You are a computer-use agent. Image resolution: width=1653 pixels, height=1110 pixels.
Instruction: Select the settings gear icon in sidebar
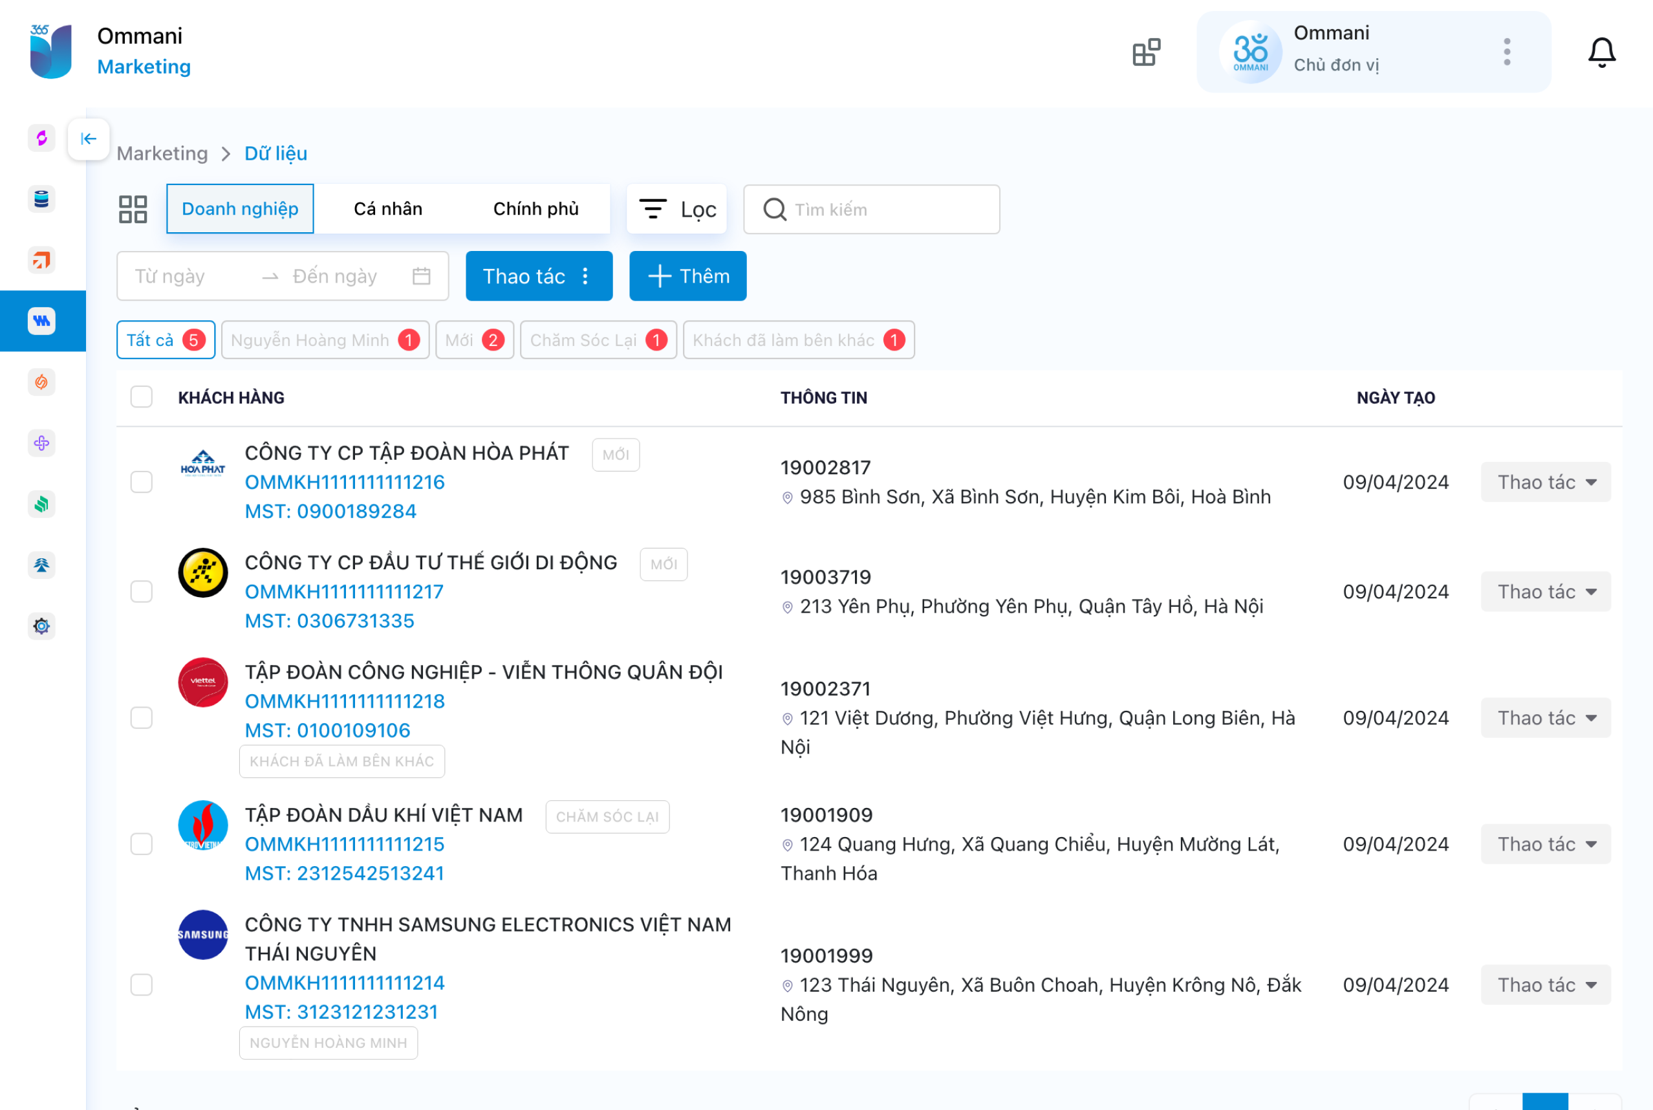point(41,626)
